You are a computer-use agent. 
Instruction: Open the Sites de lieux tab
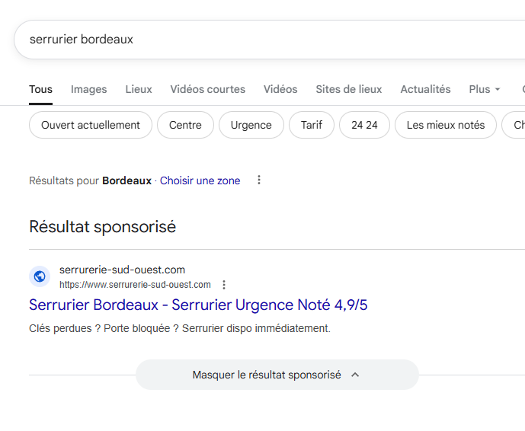[x=349, y=89]
